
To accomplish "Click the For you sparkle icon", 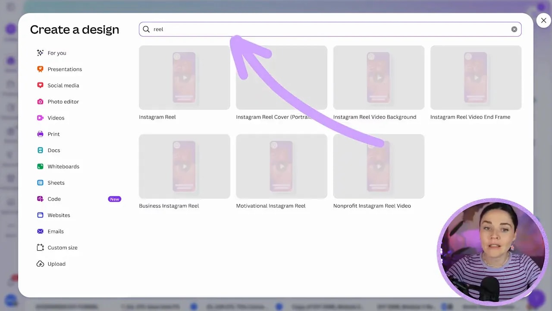I will [x=40, y=53].
